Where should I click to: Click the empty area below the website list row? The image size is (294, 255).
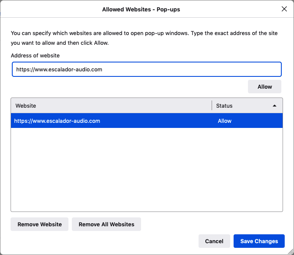pos(147,169)
